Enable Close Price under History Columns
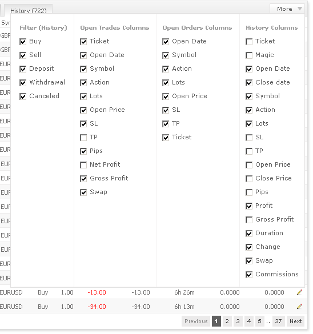313x334 pixels. (249, 179)
